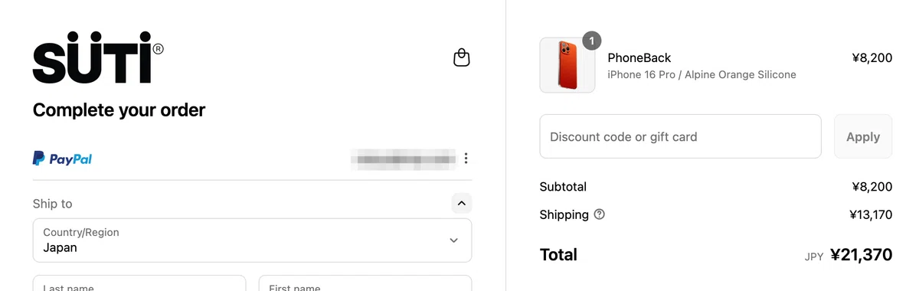This screenshot has width=919, height=291.
Task: Click the orange PhoneBack product thumbnail
Action: (x=567, y=65)
